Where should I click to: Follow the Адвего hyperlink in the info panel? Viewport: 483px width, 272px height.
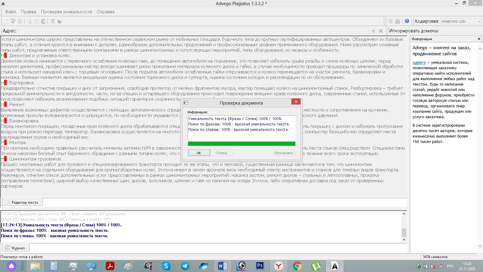(x=419, y=63)
